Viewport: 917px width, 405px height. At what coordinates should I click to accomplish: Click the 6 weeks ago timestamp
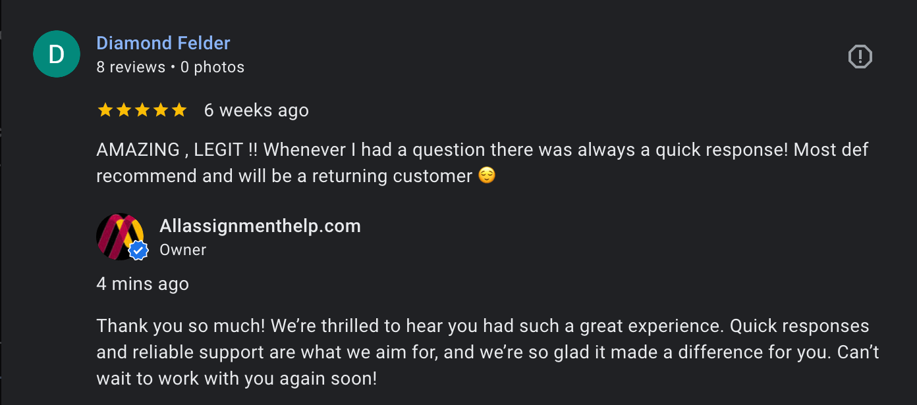point(256,110)
